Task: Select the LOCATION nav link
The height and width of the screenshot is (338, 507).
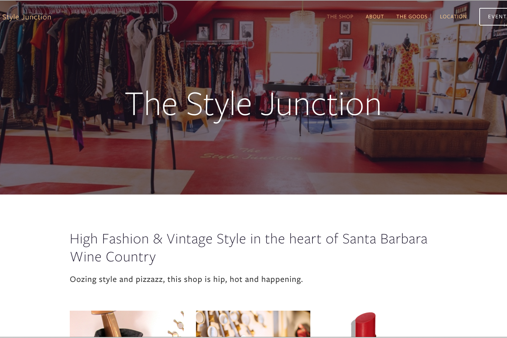Action: pyautogui.click(x=453, y=17)
